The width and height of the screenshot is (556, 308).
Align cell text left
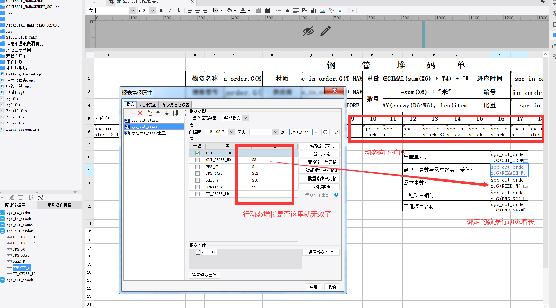click(x=190, y=11)
